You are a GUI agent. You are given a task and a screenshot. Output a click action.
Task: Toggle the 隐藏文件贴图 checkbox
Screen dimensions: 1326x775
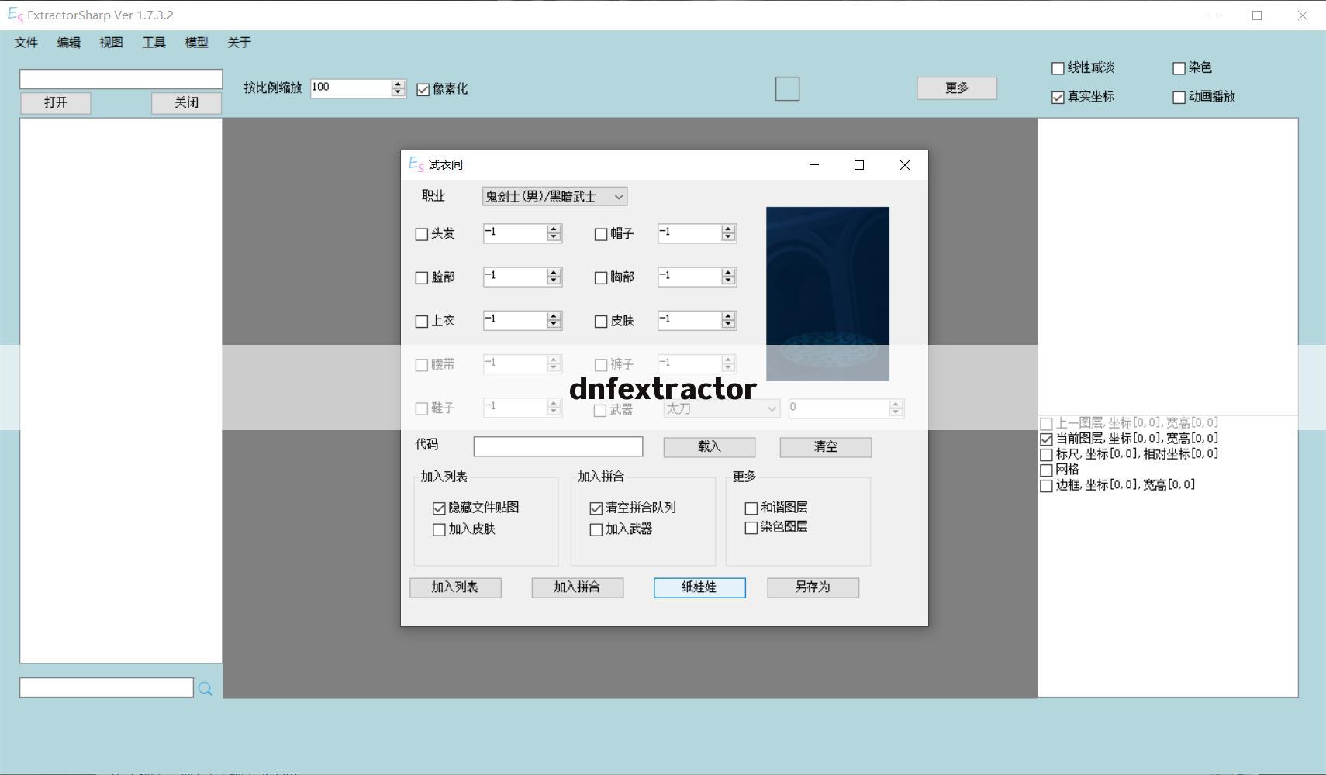coord(439,508)
